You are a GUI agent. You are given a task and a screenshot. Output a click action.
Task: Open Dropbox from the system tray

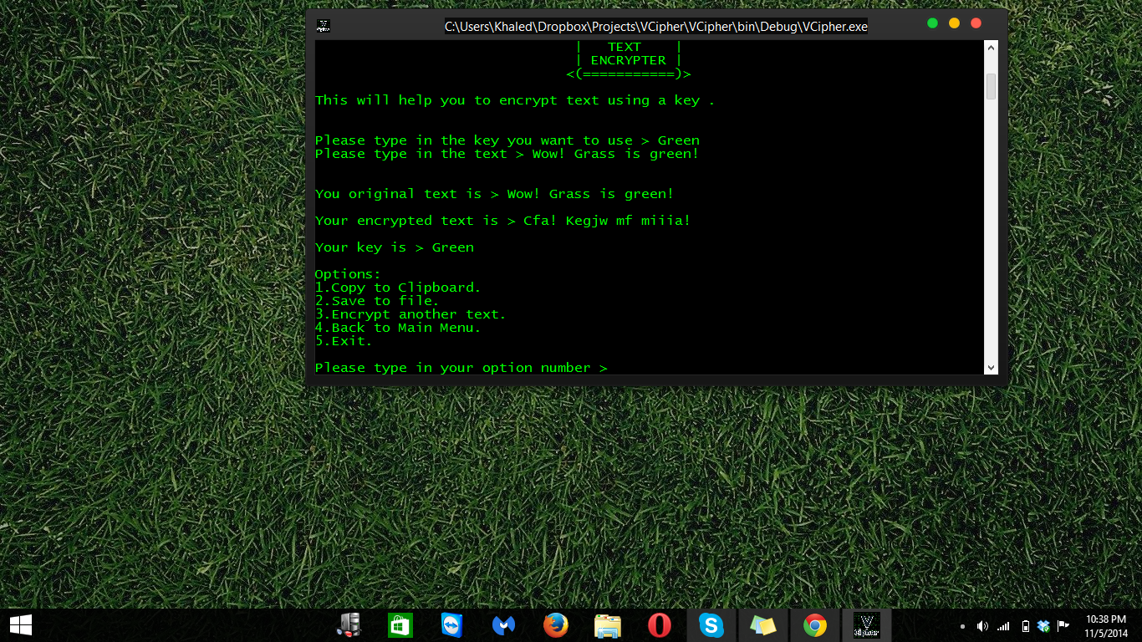[x=1043, y=625]
